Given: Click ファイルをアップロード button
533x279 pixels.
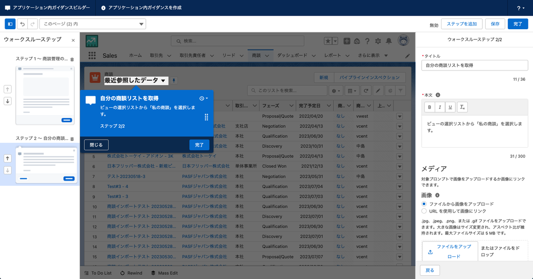Looking at the screenshot, I should pyautogui.click(x=450, y=252).
